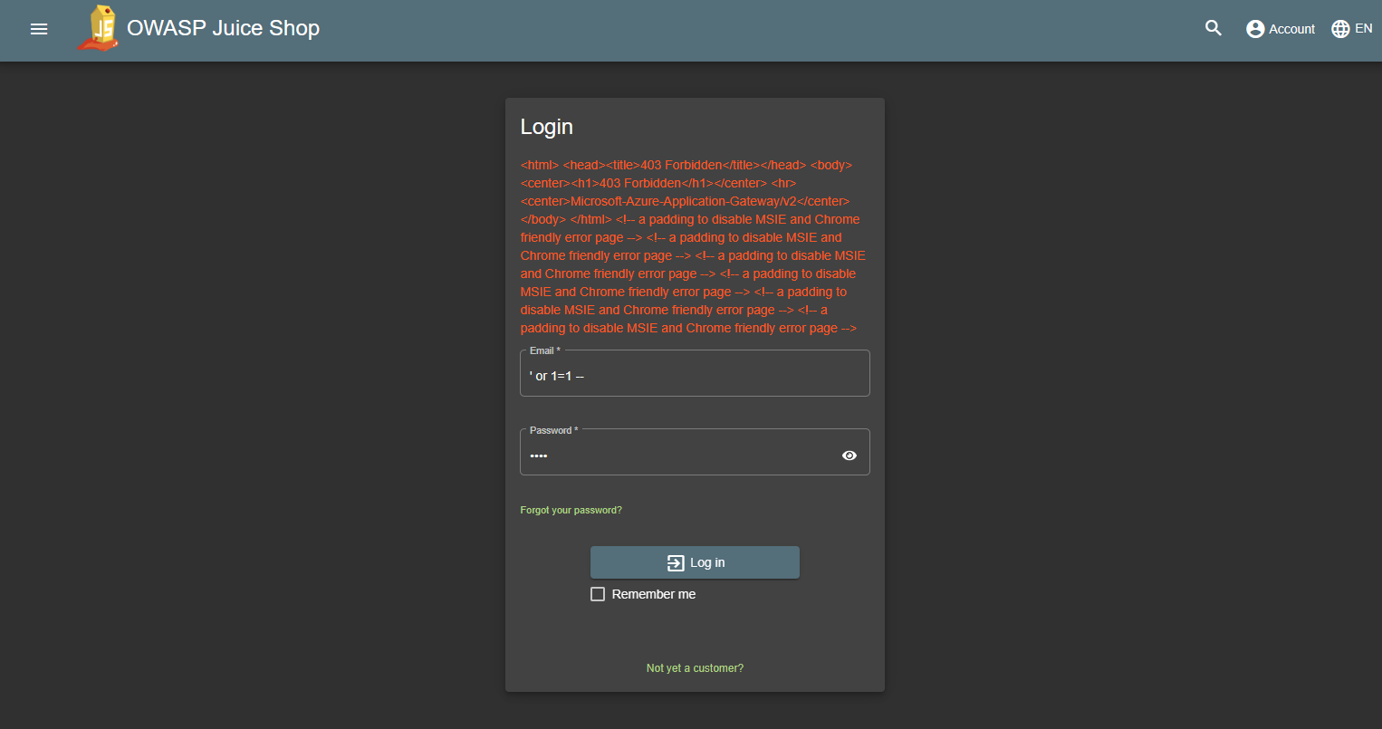Click "Forgot your password?" link

coord(571,509)
